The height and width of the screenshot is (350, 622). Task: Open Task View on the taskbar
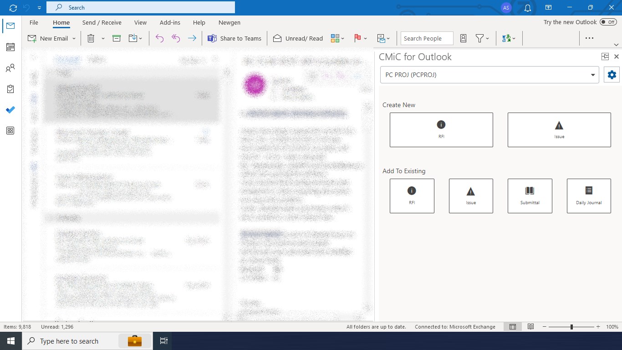click(x=164, y=341)
